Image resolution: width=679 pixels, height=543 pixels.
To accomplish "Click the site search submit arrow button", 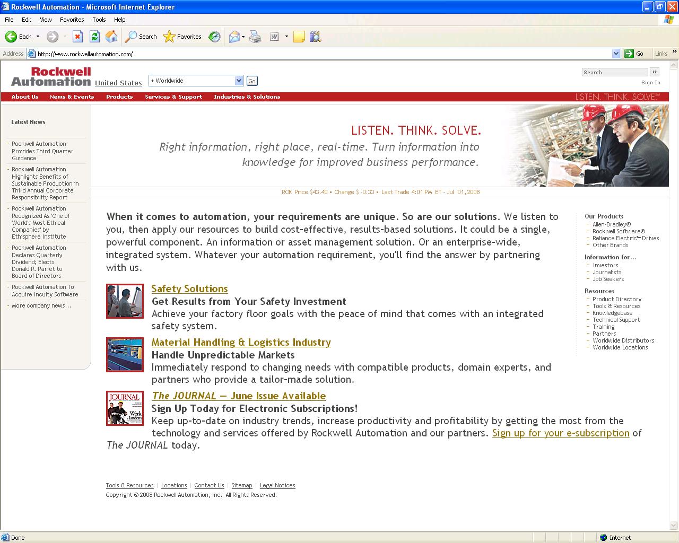I will pyautogui.click(x=655, y=72).
